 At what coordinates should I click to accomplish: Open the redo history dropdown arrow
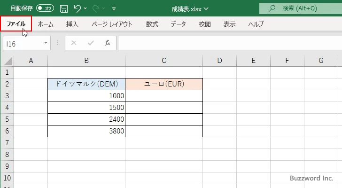point(104,8)
